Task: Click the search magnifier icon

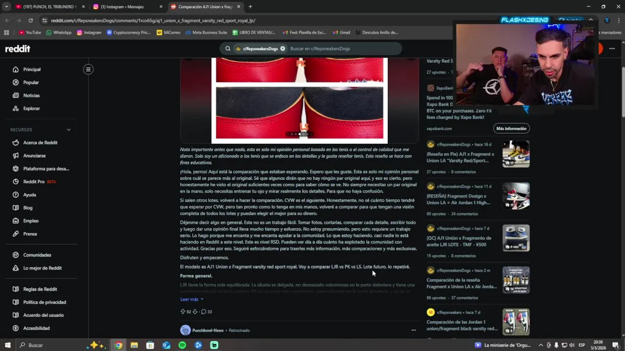Action: coord(228,49)
